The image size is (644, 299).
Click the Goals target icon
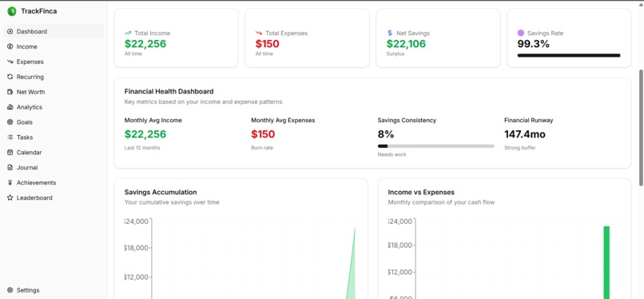(10, 122)
